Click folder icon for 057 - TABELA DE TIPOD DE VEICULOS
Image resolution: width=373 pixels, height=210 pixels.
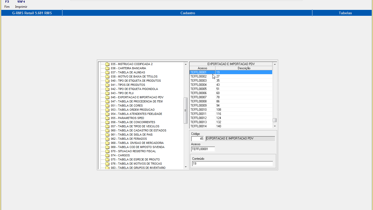[107, 127]
